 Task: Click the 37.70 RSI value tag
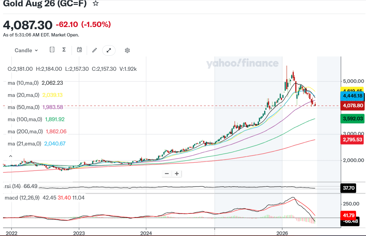(x=349, y=188)
